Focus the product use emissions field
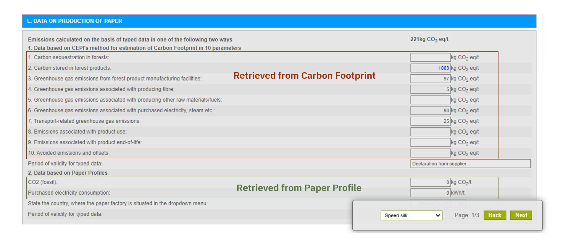This screenshot has height=243, width=568. pos(430,132)
